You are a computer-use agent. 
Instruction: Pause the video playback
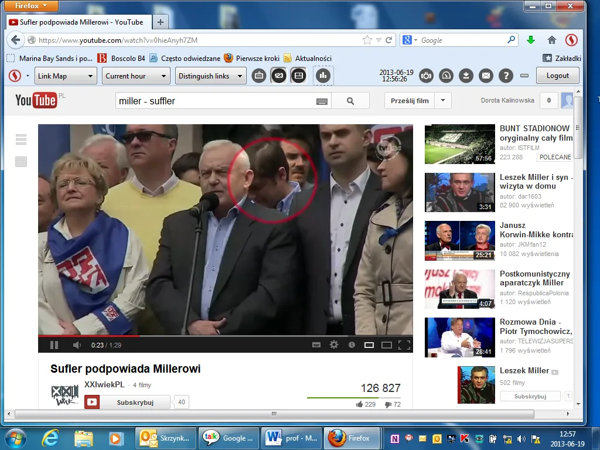click(x=54, y=345)
